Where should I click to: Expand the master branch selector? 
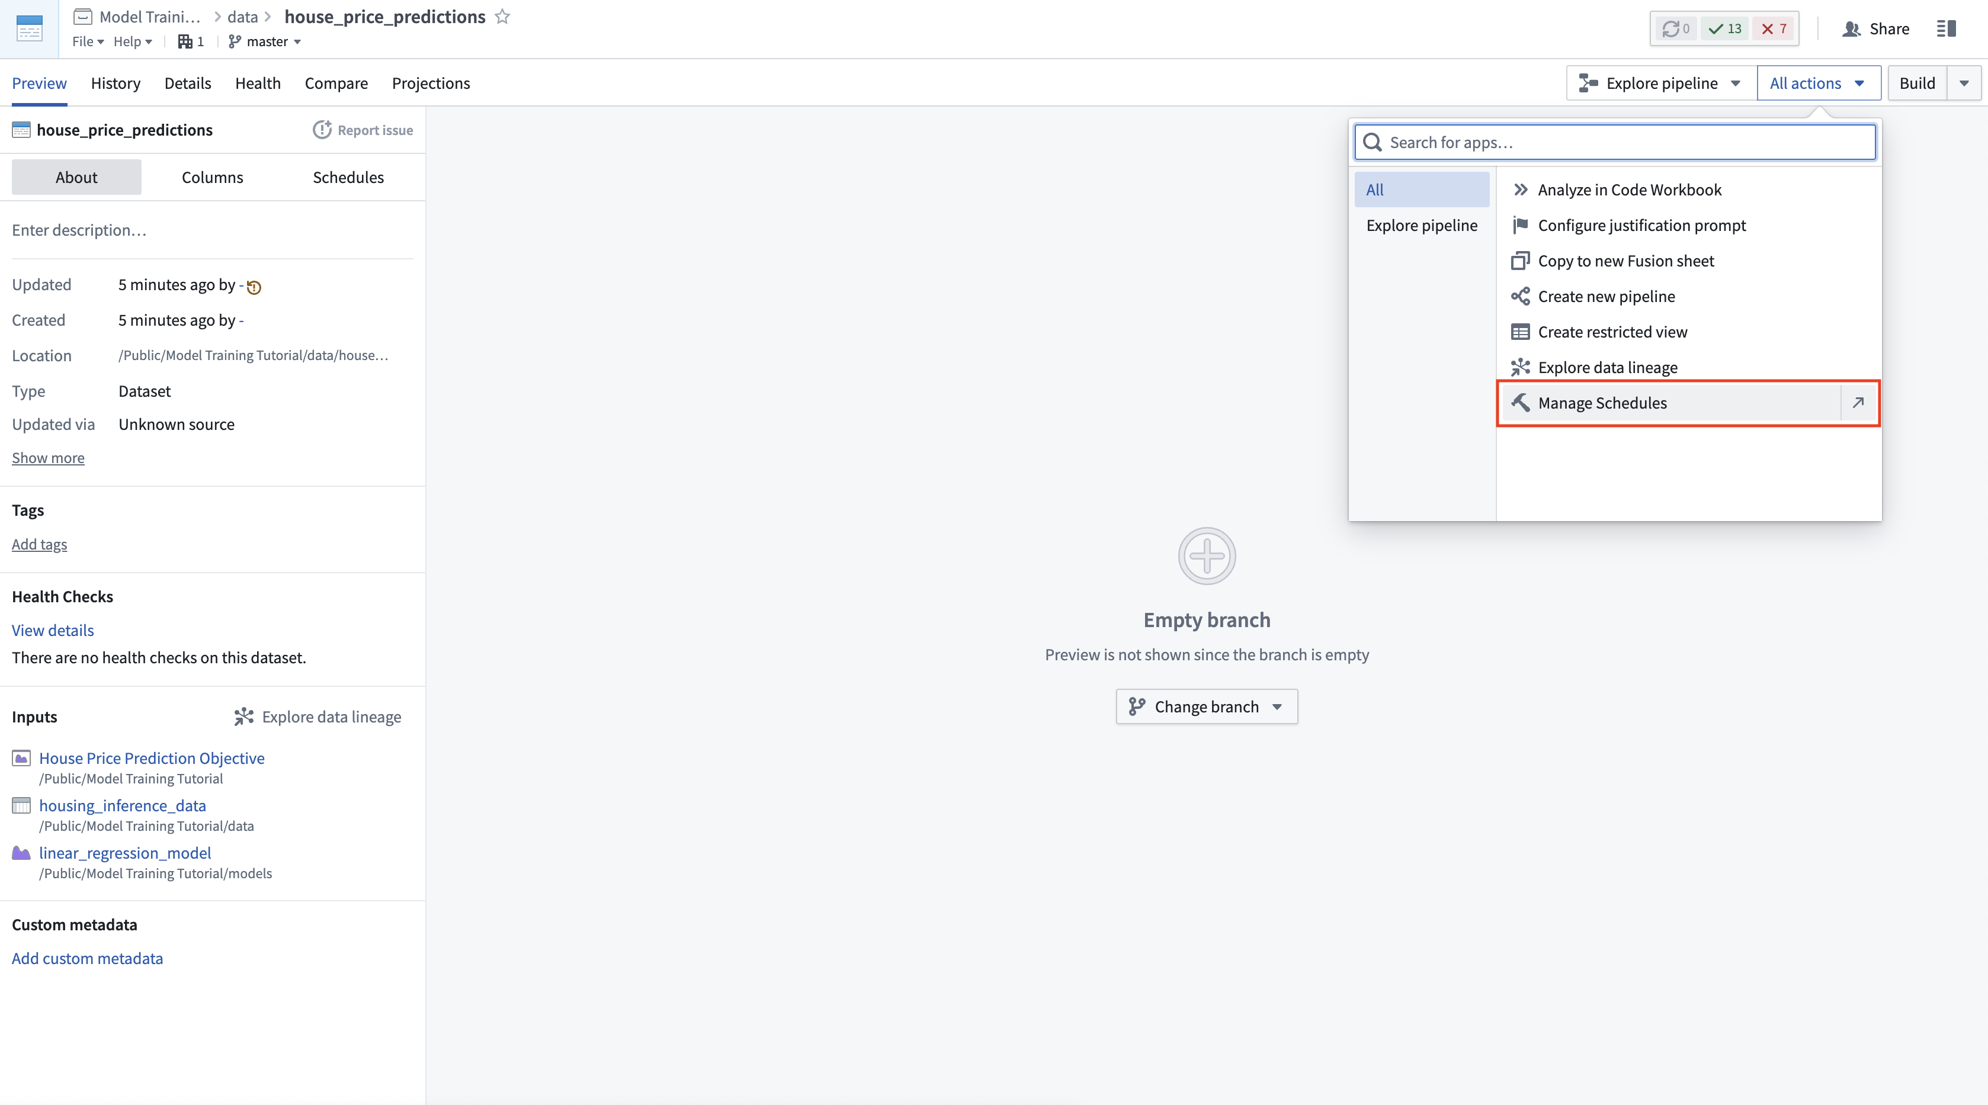pyautogui.click(x=265, y=41)
